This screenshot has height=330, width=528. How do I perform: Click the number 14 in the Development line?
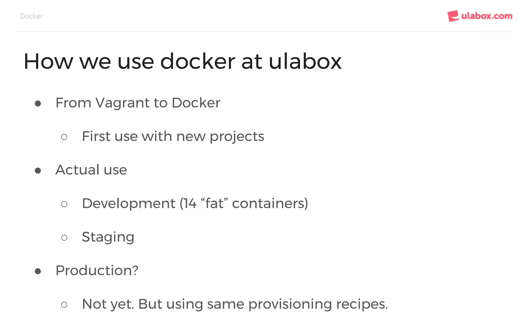pyautogui.click(x=190, y=203)
